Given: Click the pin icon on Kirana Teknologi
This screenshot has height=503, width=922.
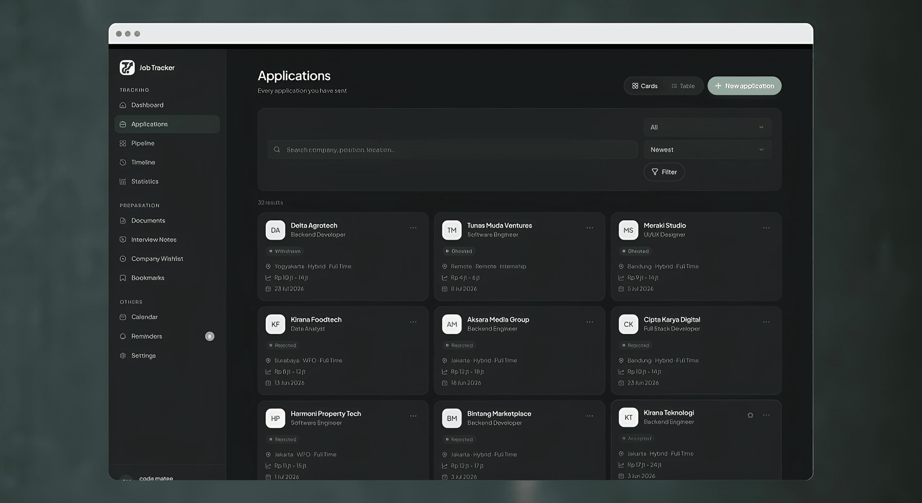Looking at the screenshot, I should tap(750, 415).
